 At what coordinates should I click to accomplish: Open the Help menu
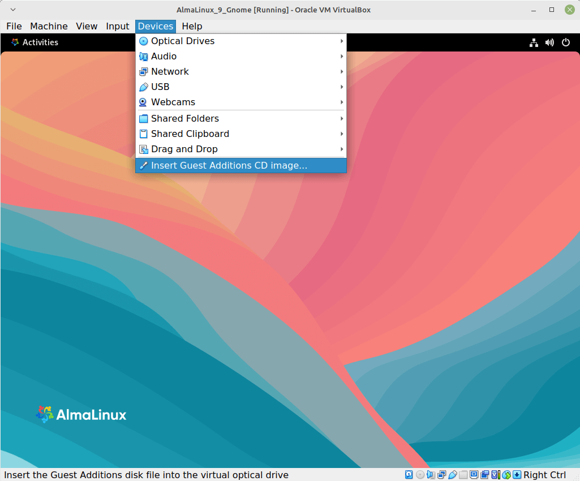[192, 26]
